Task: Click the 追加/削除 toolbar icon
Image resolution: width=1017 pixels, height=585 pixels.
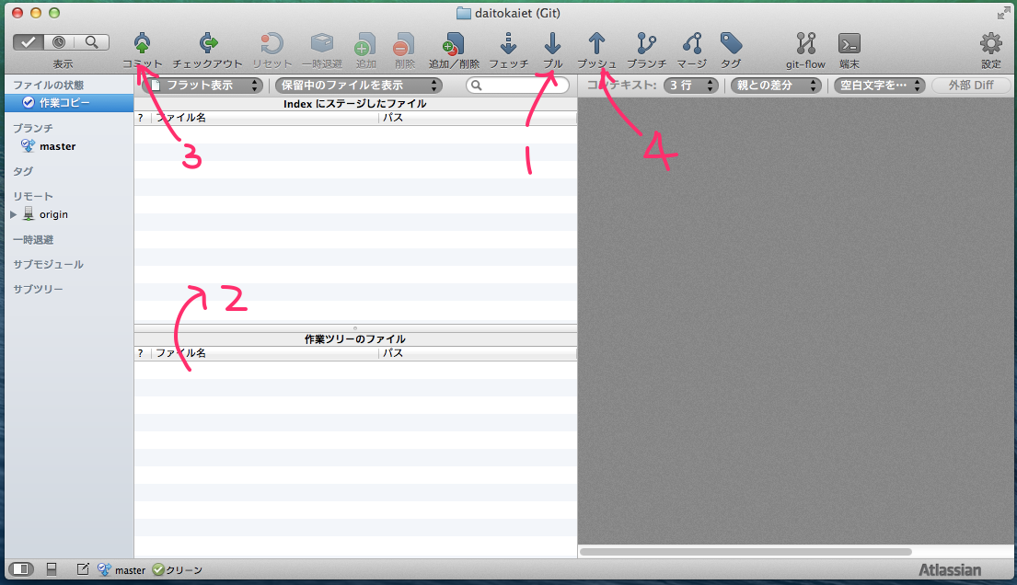Action: 454,43
